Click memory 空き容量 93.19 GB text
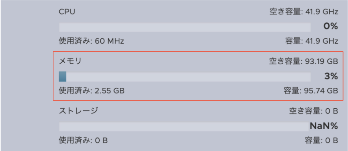This screenshot has width=348, height=151. [x=303, y=62]
